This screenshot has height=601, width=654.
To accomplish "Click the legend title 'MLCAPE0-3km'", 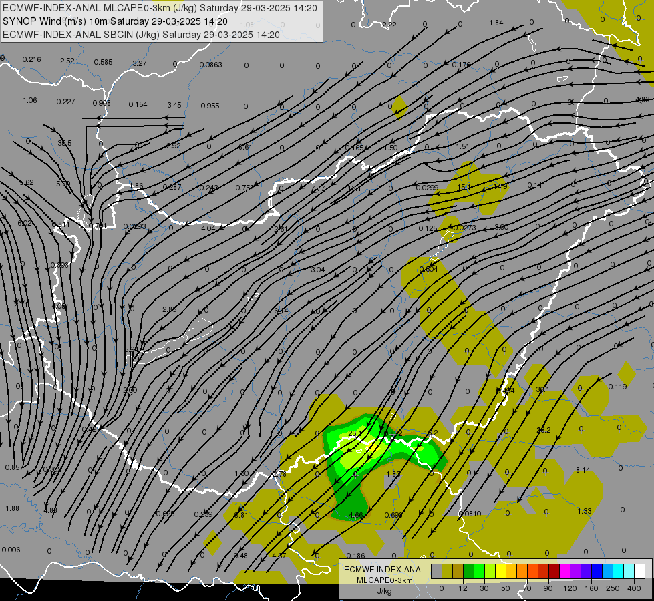I will pyautogui.click(x=384, y=580).
